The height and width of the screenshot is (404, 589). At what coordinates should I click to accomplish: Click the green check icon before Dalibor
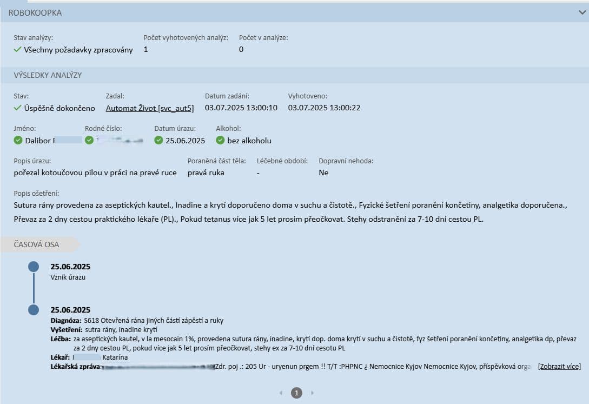pyautogui.click(x=18, y=141)
